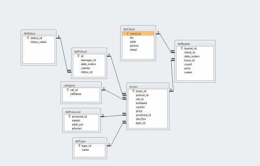Screen dimensions: 260x166
Task: Select the relationship line from tblStatus to tblPrihod
Action: tap(64, 55)
